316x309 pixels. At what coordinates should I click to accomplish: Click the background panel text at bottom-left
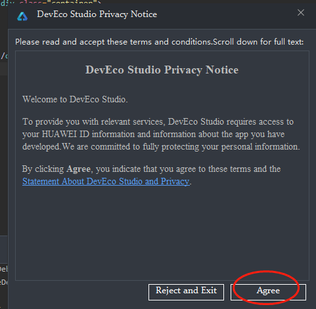4,269
